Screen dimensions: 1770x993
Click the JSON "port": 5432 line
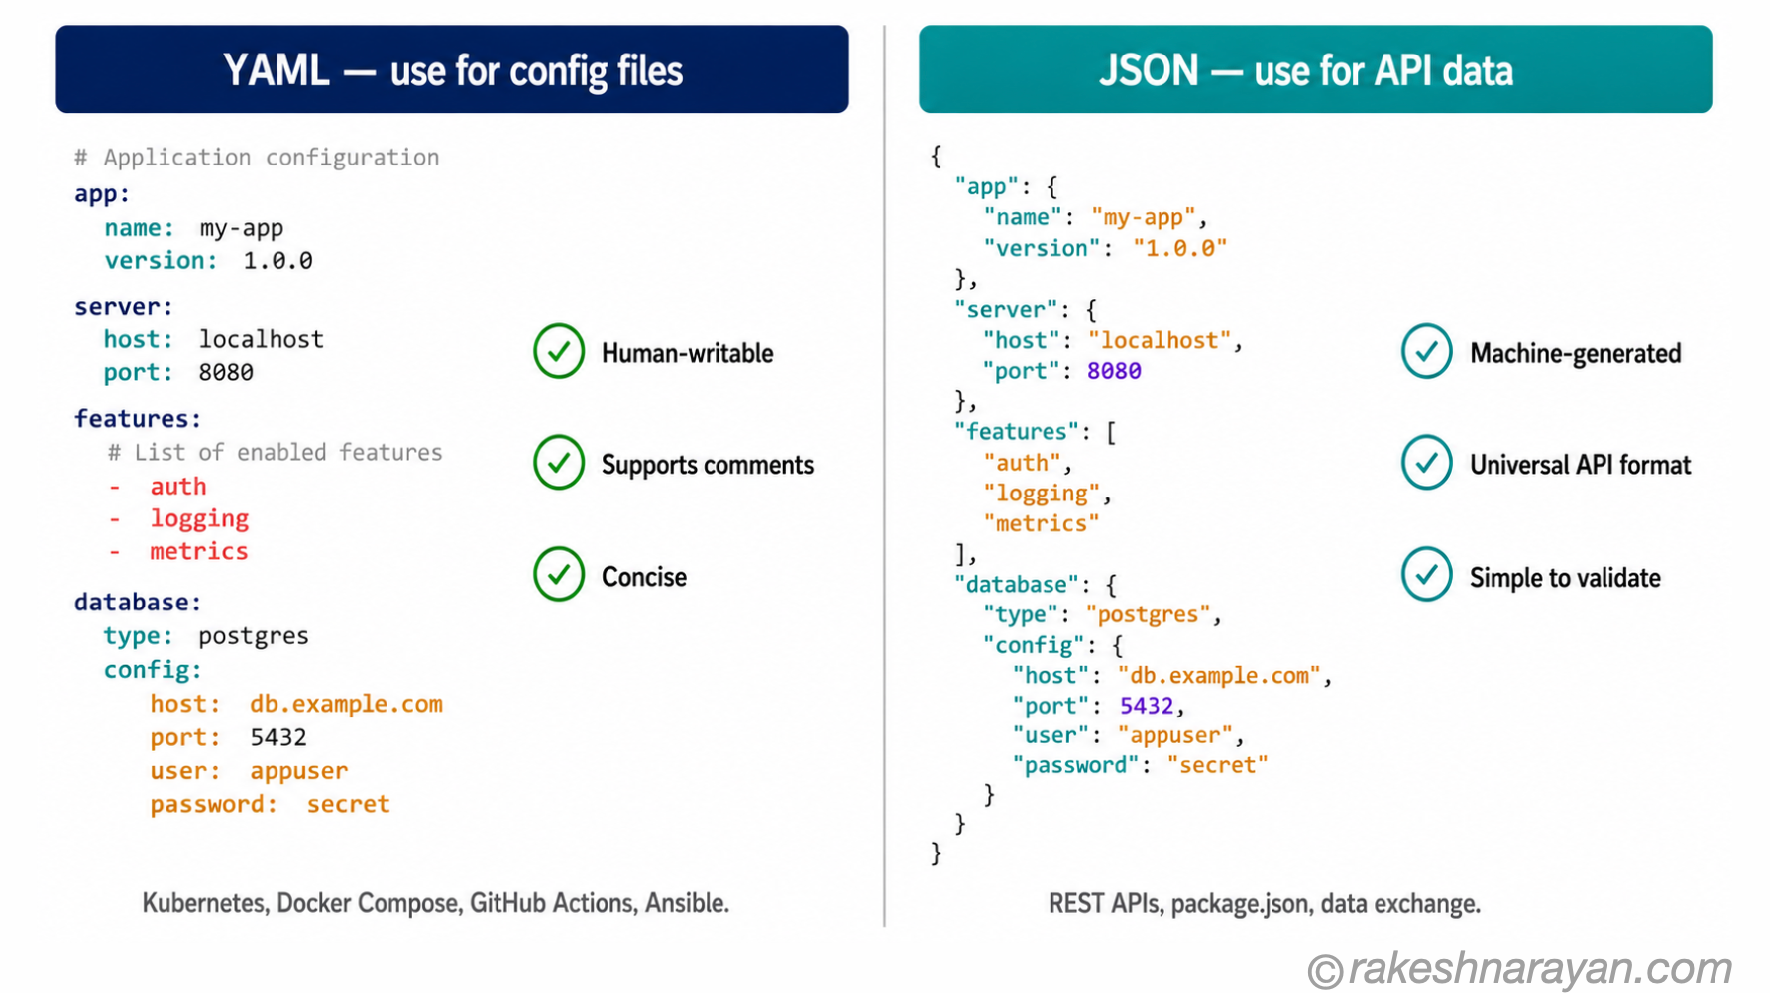[x=1098, y=706]
